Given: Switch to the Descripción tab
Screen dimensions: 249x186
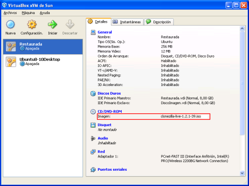Looking at the screenshot, I should pyautogui.click(x=159, y=22).
